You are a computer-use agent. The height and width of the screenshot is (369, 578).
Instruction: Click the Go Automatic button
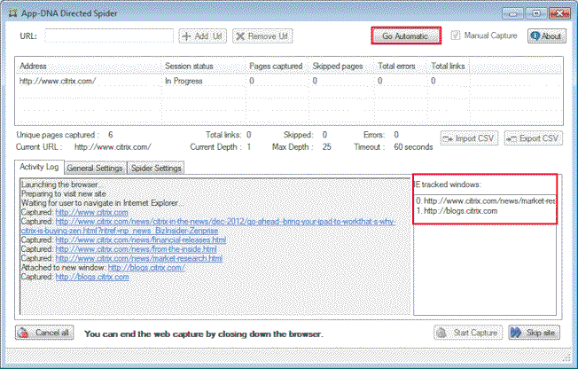pos(406,35)
